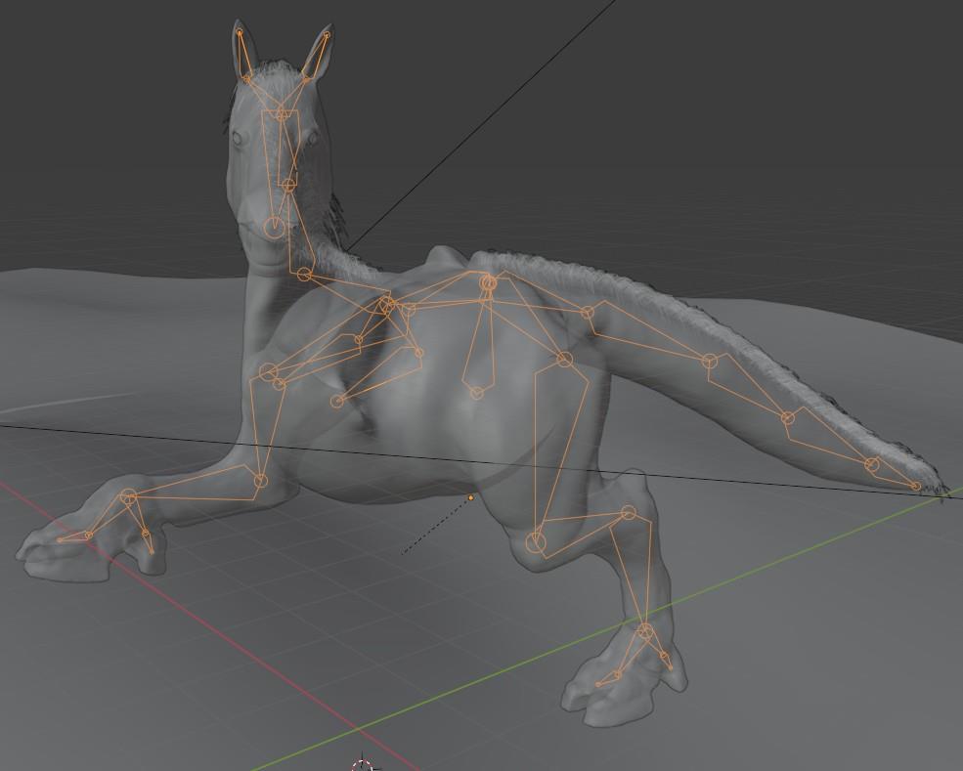This screenshot has width=963, height=771.
Task: Click the horse mesh's eye on the head
Action: point(237,140)
